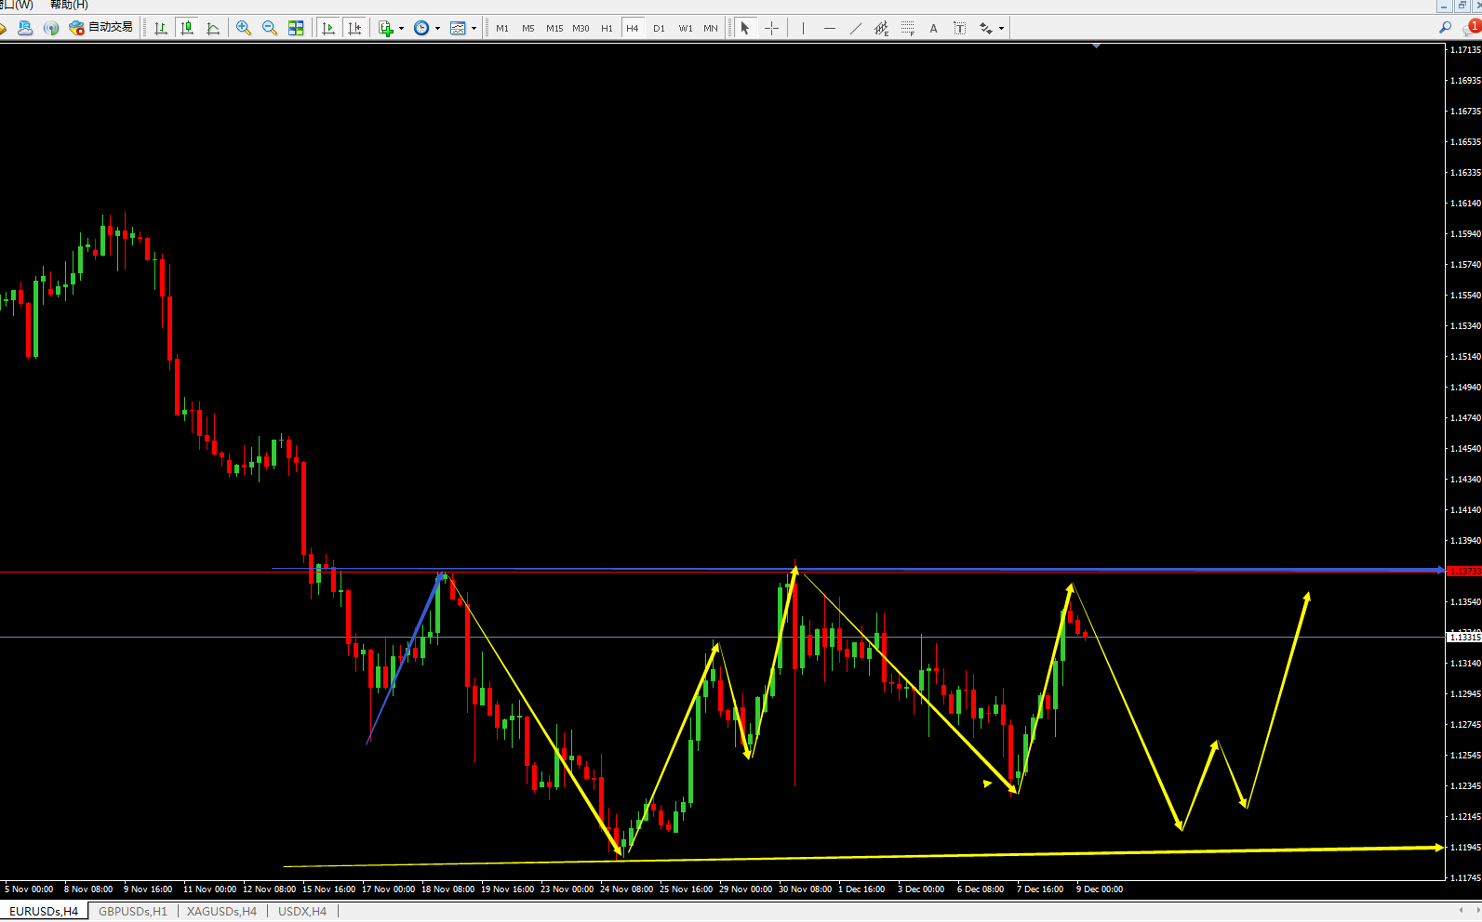The width and height of the screenshot is (1482, 922).
Task: Click the periodicity clock icon
Action: [x=421, y=28]
